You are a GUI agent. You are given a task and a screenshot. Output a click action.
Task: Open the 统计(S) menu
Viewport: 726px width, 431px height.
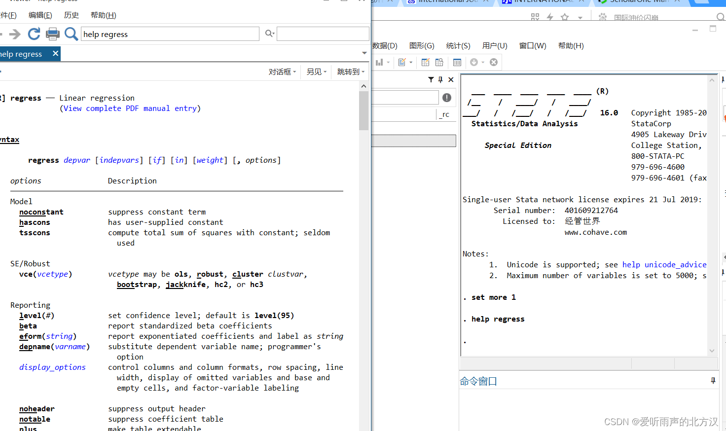458,46
